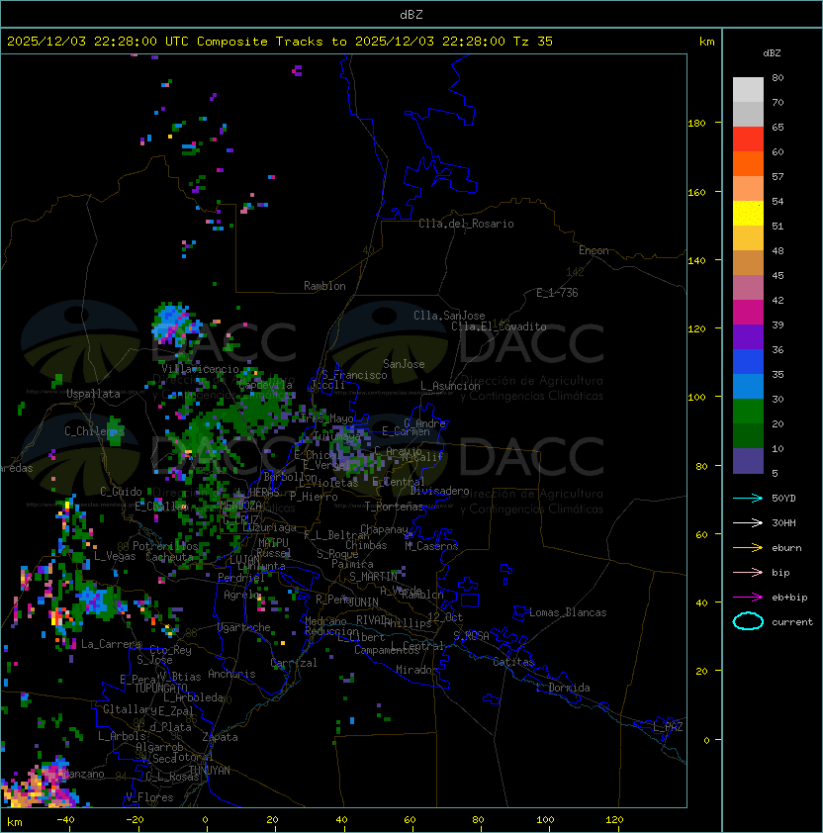Click the 180 tick on right axis
The height and width of the screenshot is (833, 823).
(x=696, y=124)
